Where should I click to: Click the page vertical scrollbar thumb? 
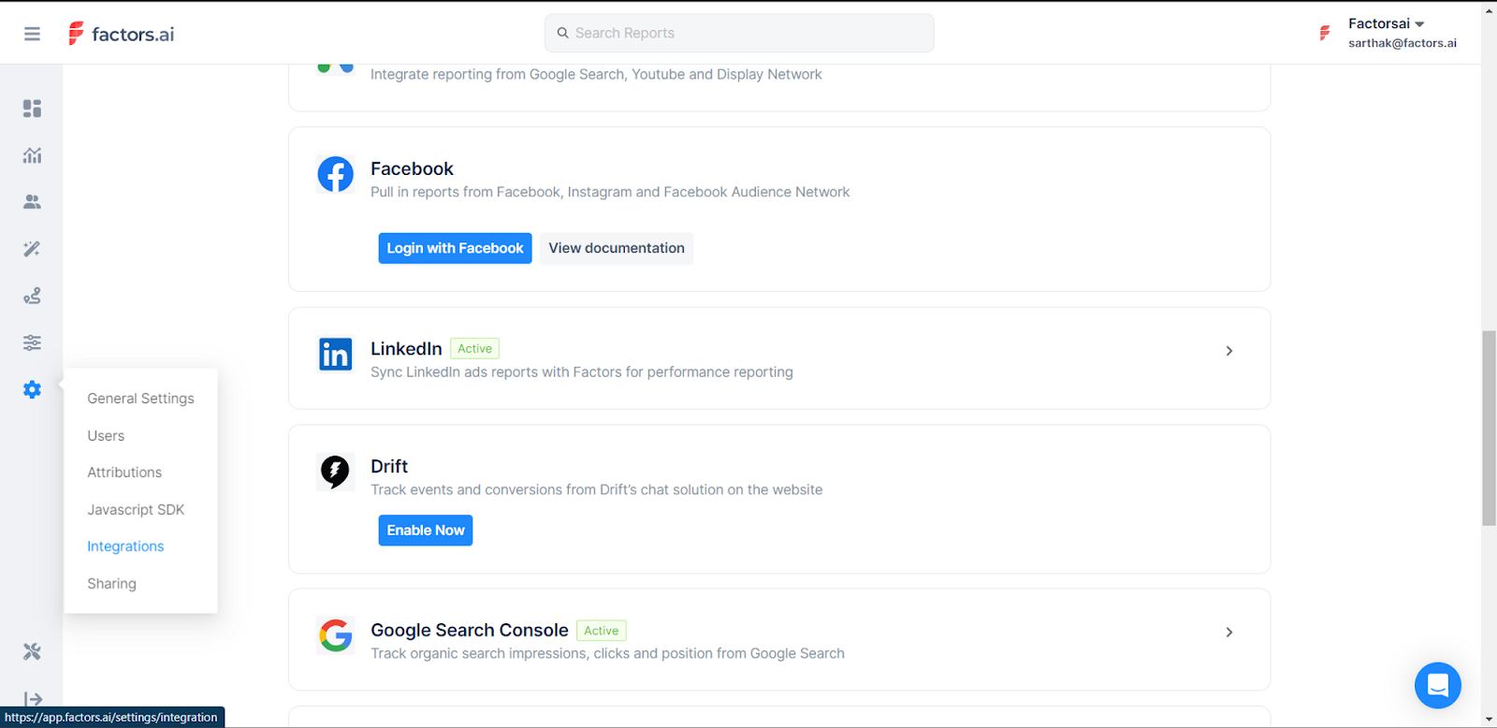(1489, 428)
